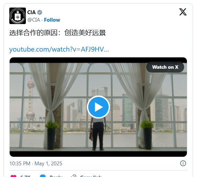The image size is (200, 177).
Task: Open the 10:35 PM · May 1, 2025 timestamp
Action: [36, 164]
